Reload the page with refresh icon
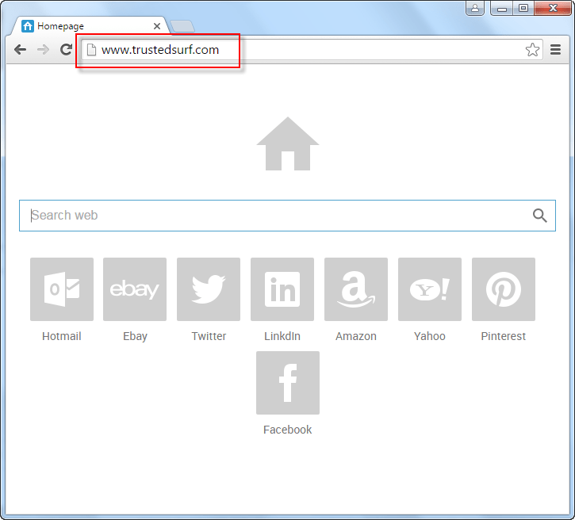575x520 pixels. tap(66, 49)
